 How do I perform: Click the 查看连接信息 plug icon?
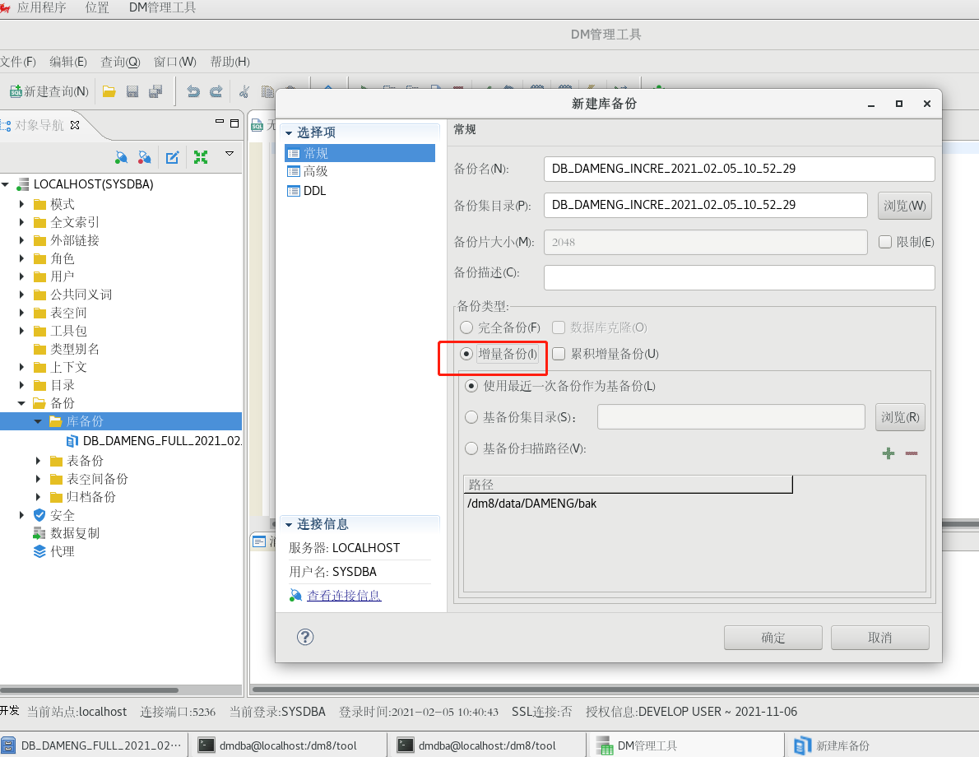coord(295,596)
